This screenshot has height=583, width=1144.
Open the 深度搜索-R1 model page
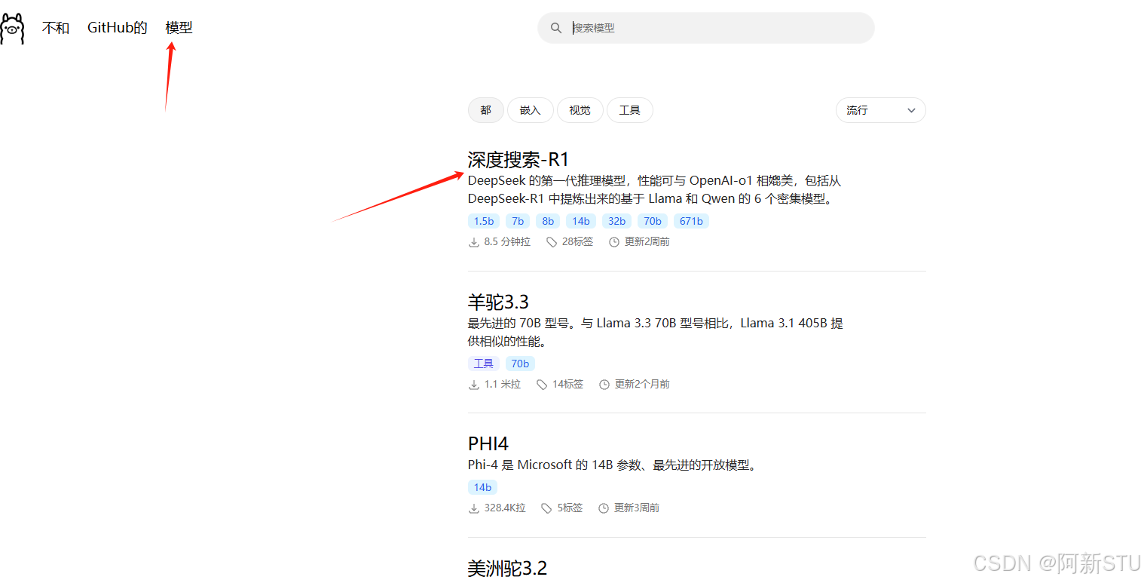point(518,160)
